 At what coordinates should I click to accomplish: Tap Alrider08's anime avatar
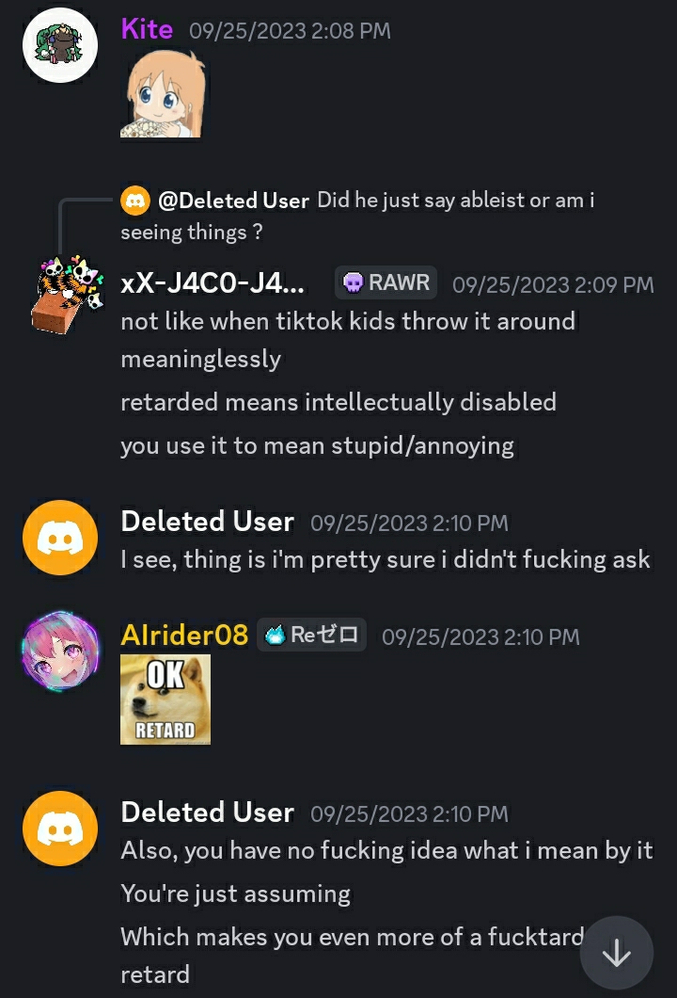tap(60, 652)
